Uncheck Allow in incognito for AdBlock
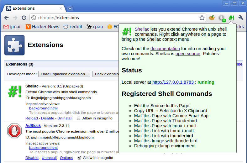The height and width of the screenshot is (163, 247). tap(79, 158)
